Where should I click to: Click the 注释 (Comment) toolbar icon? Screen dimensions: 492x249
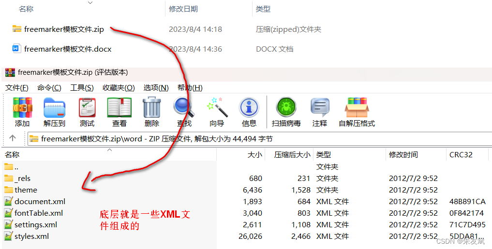coord(320,108)
